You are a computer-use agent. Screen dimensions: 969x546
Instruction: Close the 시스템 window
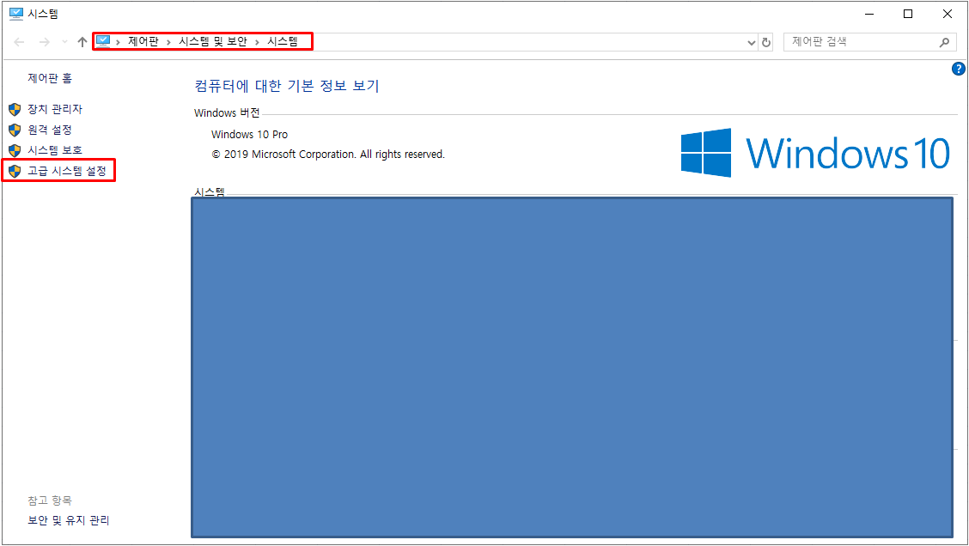[x=948, y=14]
